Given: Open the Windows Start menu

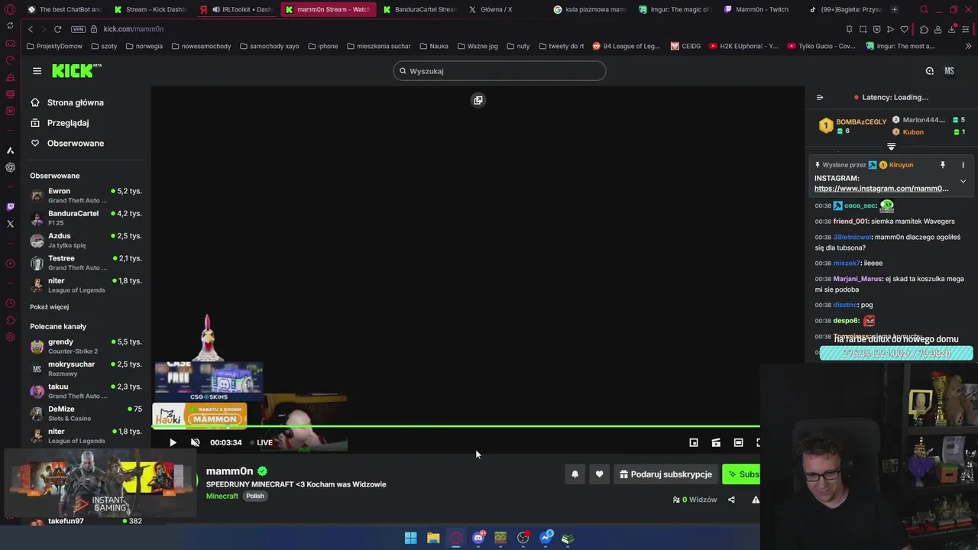Looking at the screenshot, I should click(410, 538).
